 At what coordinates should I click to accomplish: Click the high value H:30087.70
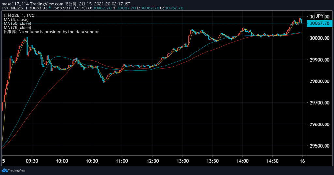coord(124,8)
